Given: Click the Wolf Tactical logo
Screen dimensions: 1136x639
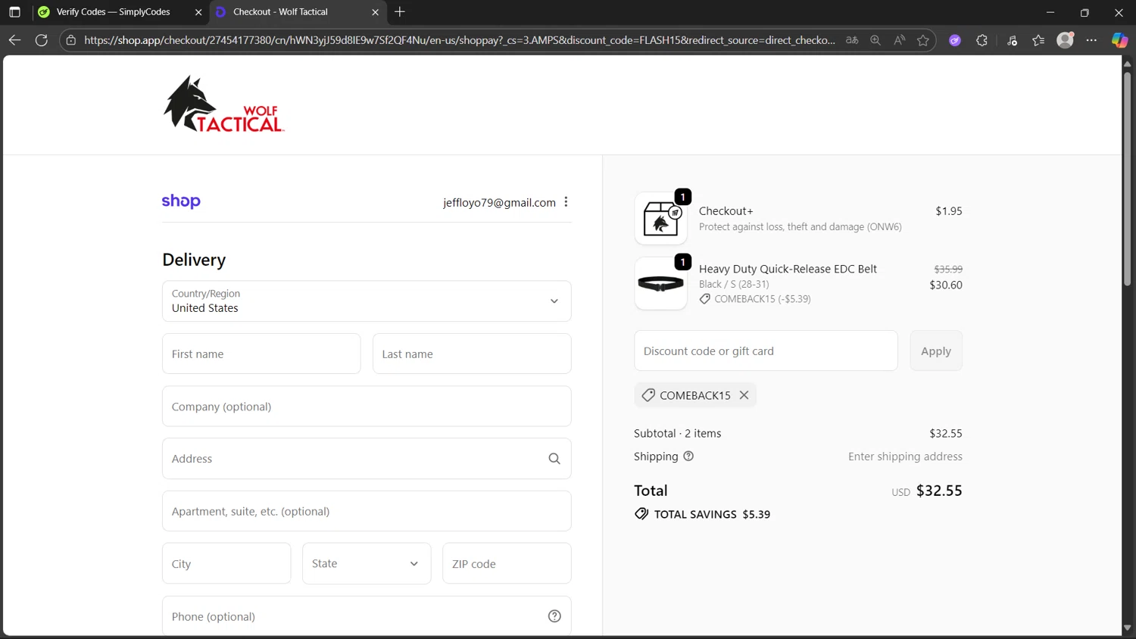Looking at the screenshot, I should pyautogui.click(x=223, y=104).
